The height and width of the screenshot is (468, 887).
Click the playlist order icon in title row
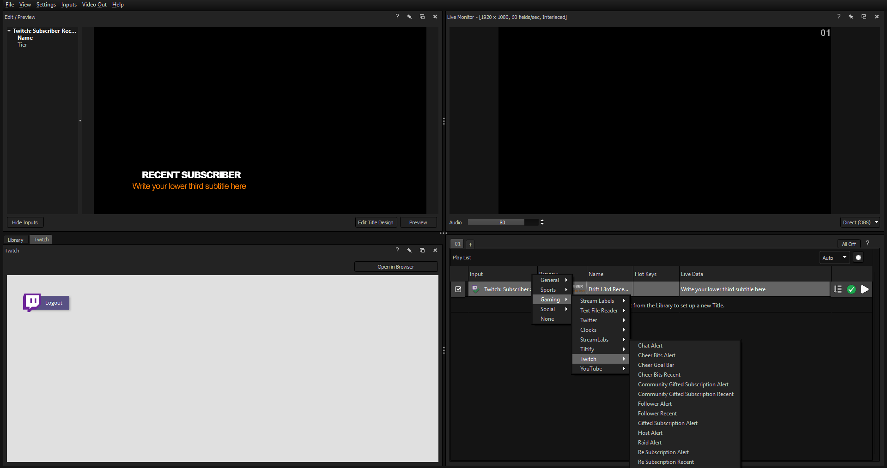[838, 289]
